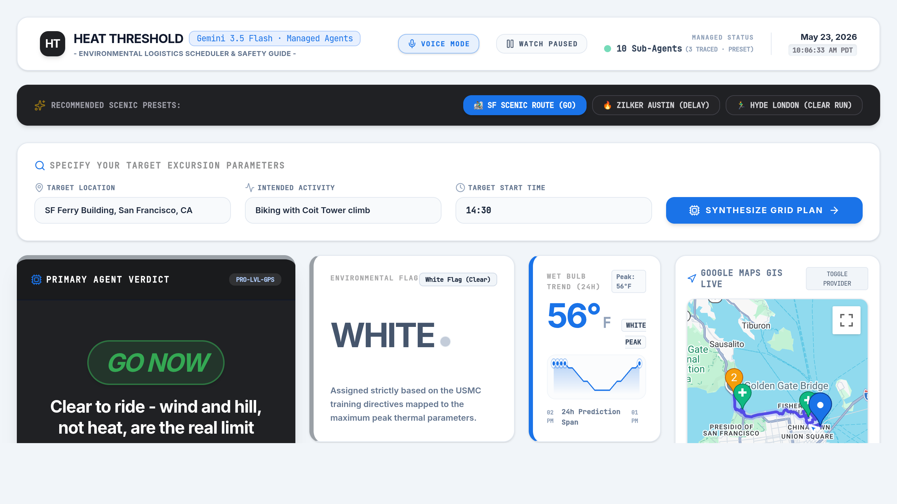Click the Peak: 56°F chip
The width and height of the screenshot is (897, 504).
pyautogui.click(x=629, y=281)
